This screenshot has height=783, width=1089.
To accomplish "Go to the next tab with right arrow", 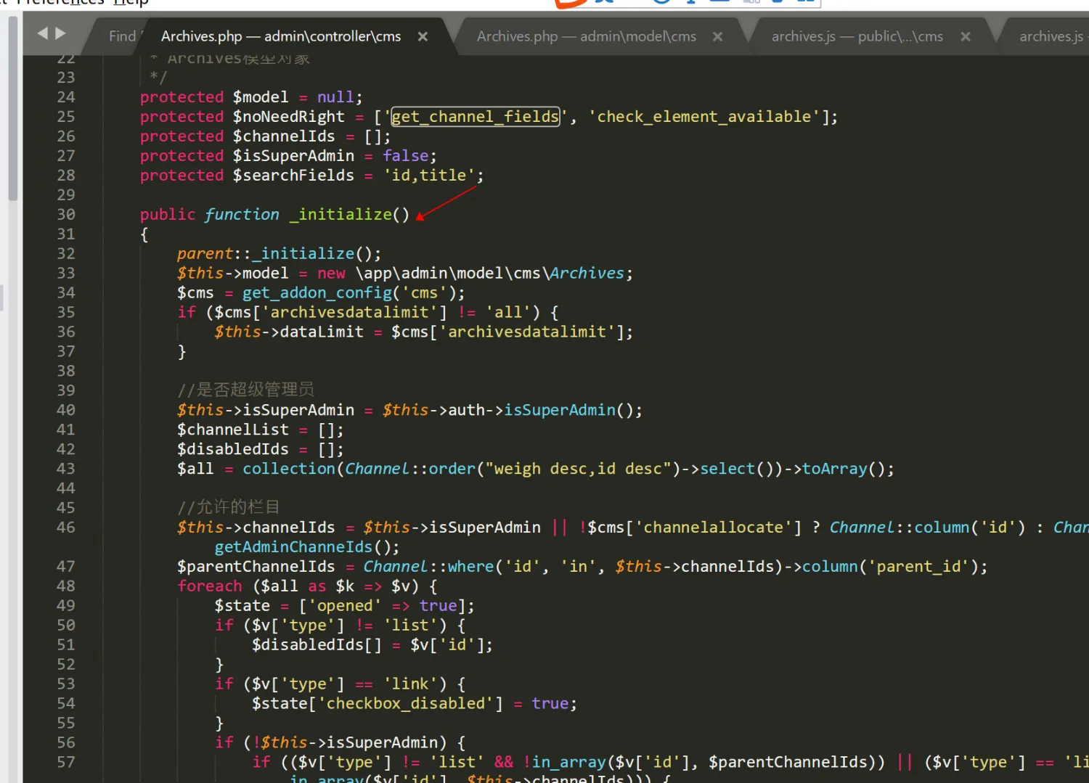I will coord(60,33).
